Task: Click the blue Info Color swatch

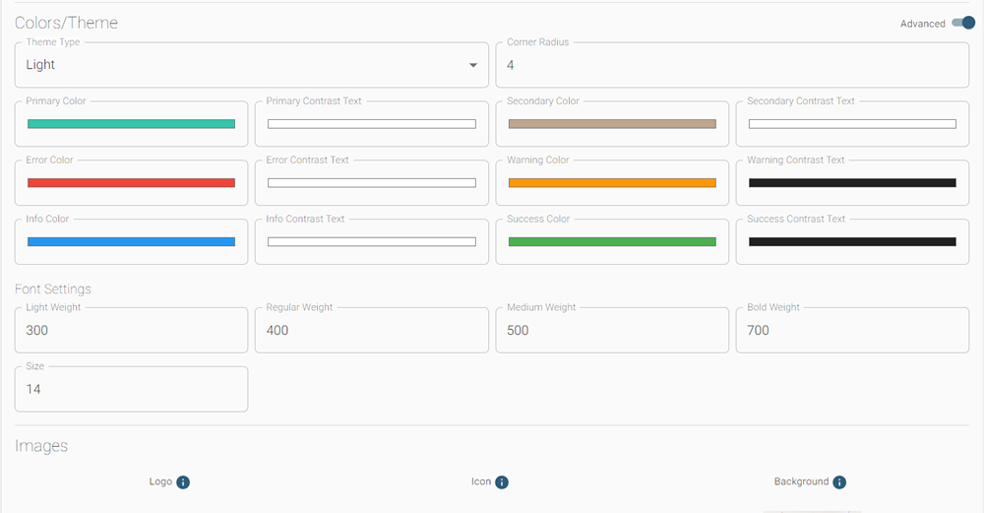Action: 131,242
